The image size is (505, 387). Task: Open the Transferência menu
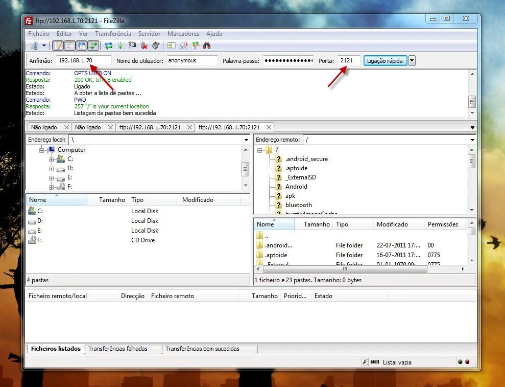tap(113, 34)
